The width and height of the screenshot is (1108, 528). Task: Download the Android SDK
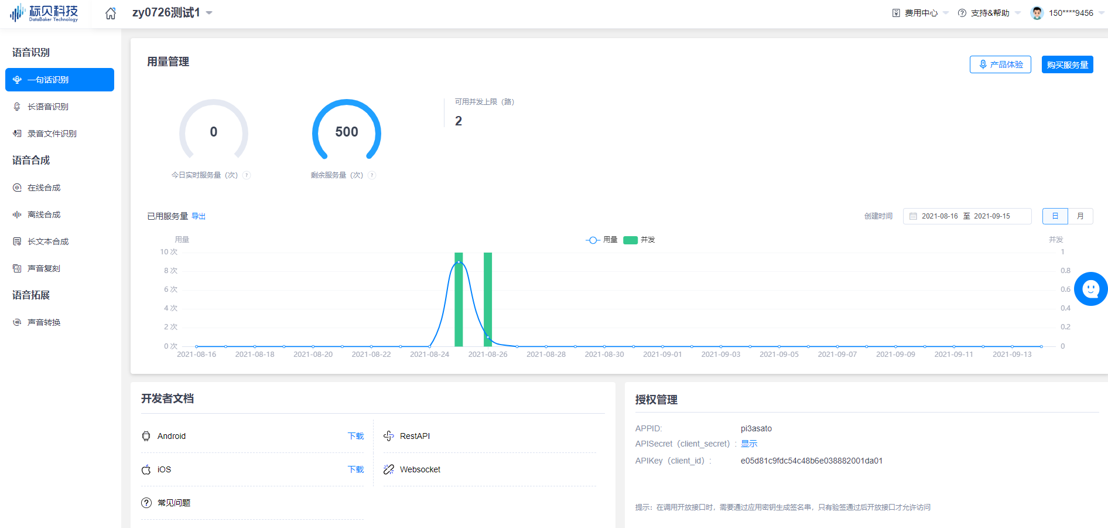[x=355, y=436]
